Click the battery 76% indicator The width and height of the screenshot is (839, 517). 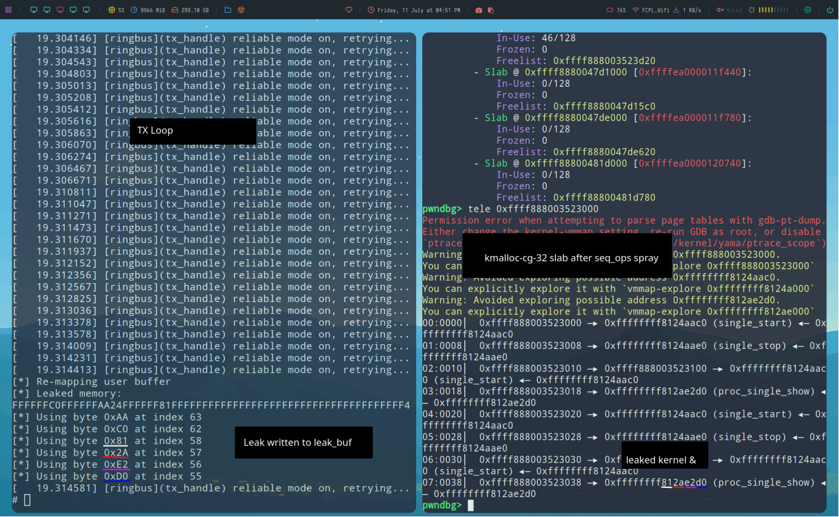tap(616, 10)
